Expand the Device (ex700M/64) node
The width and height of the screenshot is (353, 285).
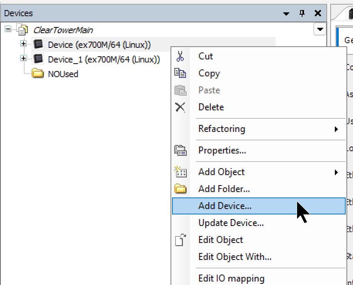(24, 44)
